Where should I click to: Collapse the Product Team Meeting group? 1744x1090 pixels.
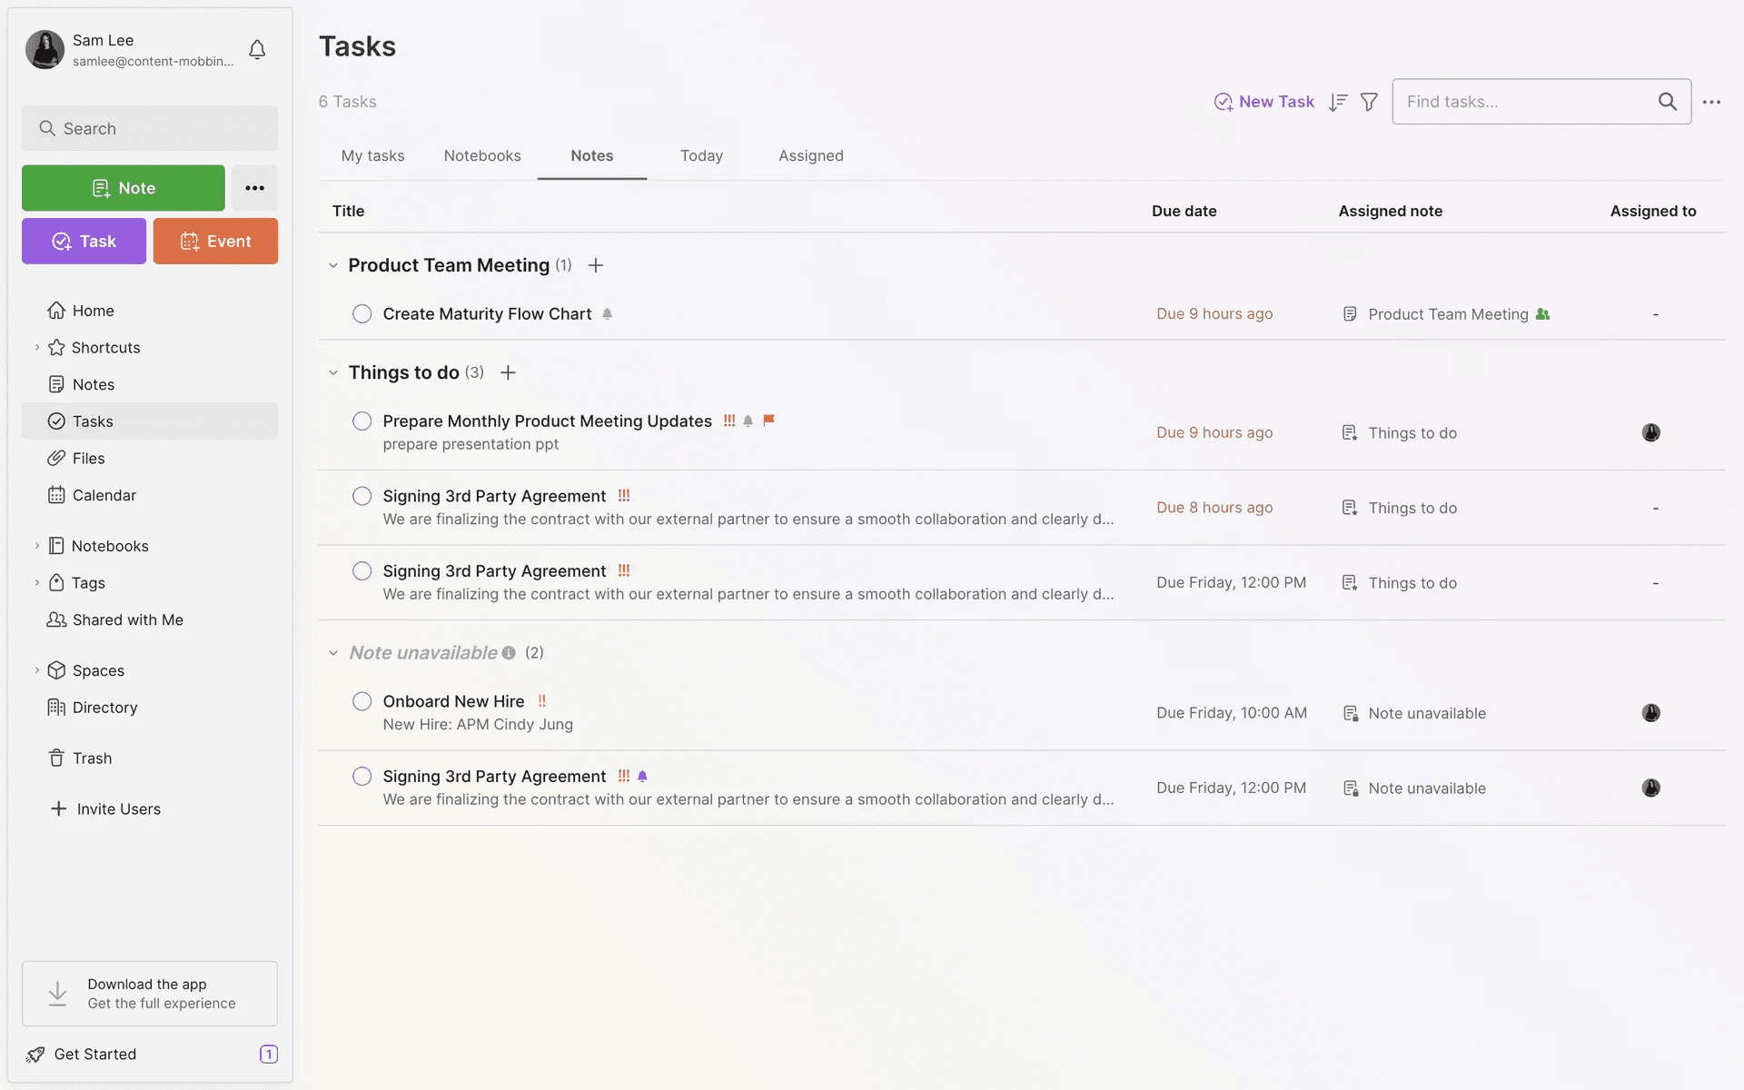coord(333,265)
